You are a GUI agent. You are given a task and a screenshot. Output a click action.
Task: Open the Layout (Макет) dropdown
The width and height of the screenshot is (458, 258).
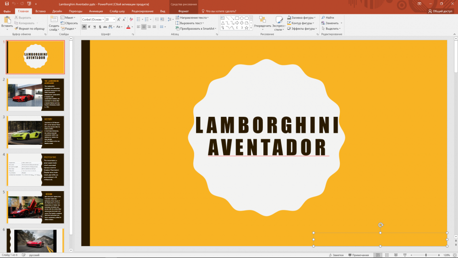tap(69, 17)
